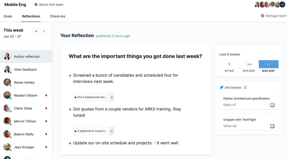The image size is (287, 159).
Task: Switch to the Goals tab
Action: pyautogui.click(x=8, y=16)
